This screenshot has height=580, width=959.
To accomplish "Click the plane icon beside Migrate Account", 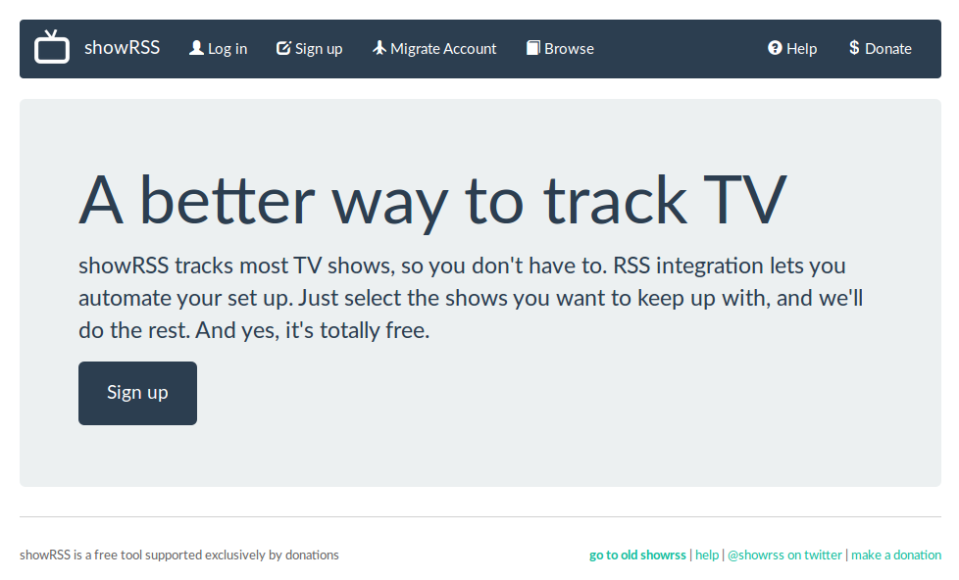I will 379,48.
